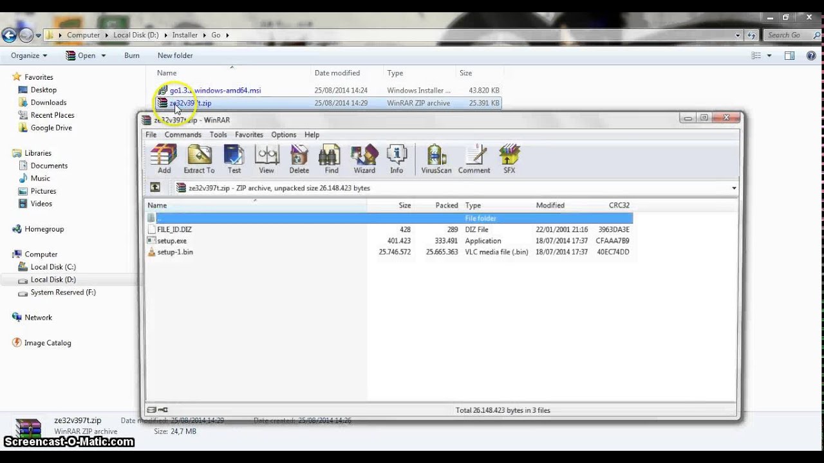This screenshot has height=463, width=824.
Task: Click Installer in the breadcrumb path
Action: [x=185, y=35]
